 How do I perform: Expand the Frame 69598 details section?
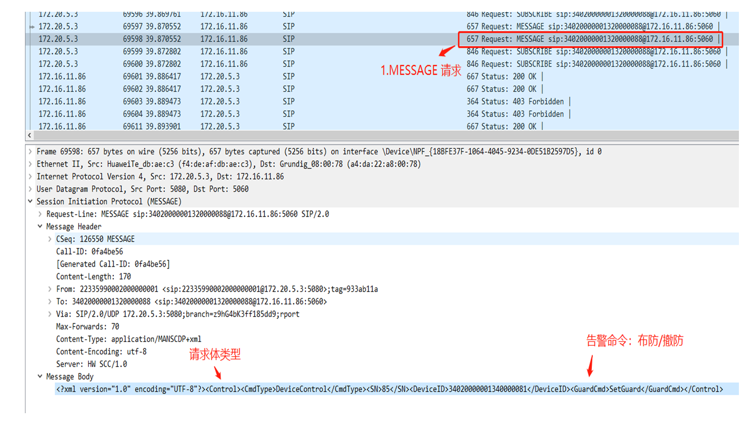(30, 151)
